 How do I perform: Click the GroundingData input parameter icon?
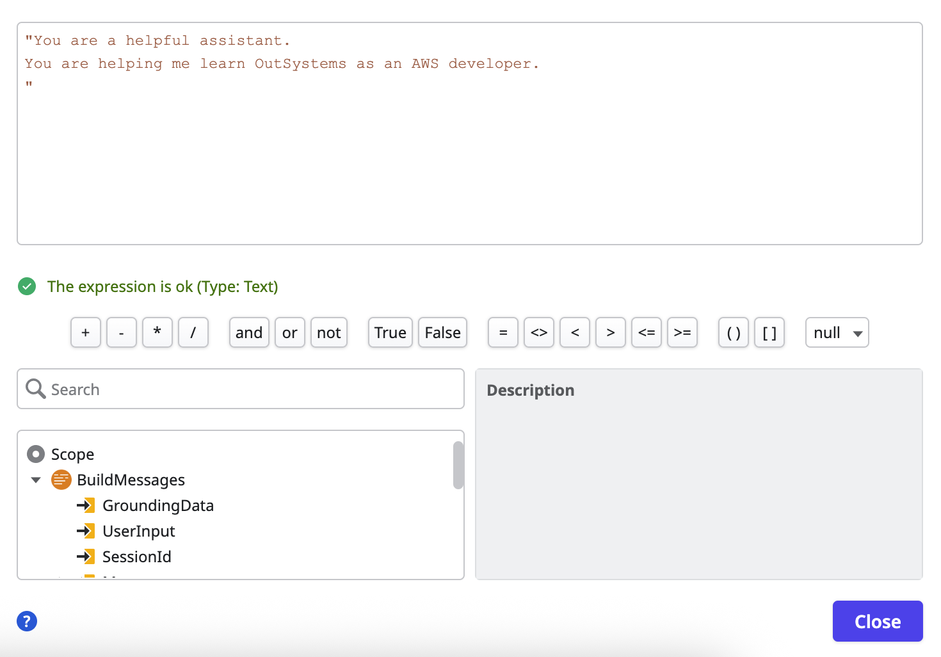tap(86, 505)
